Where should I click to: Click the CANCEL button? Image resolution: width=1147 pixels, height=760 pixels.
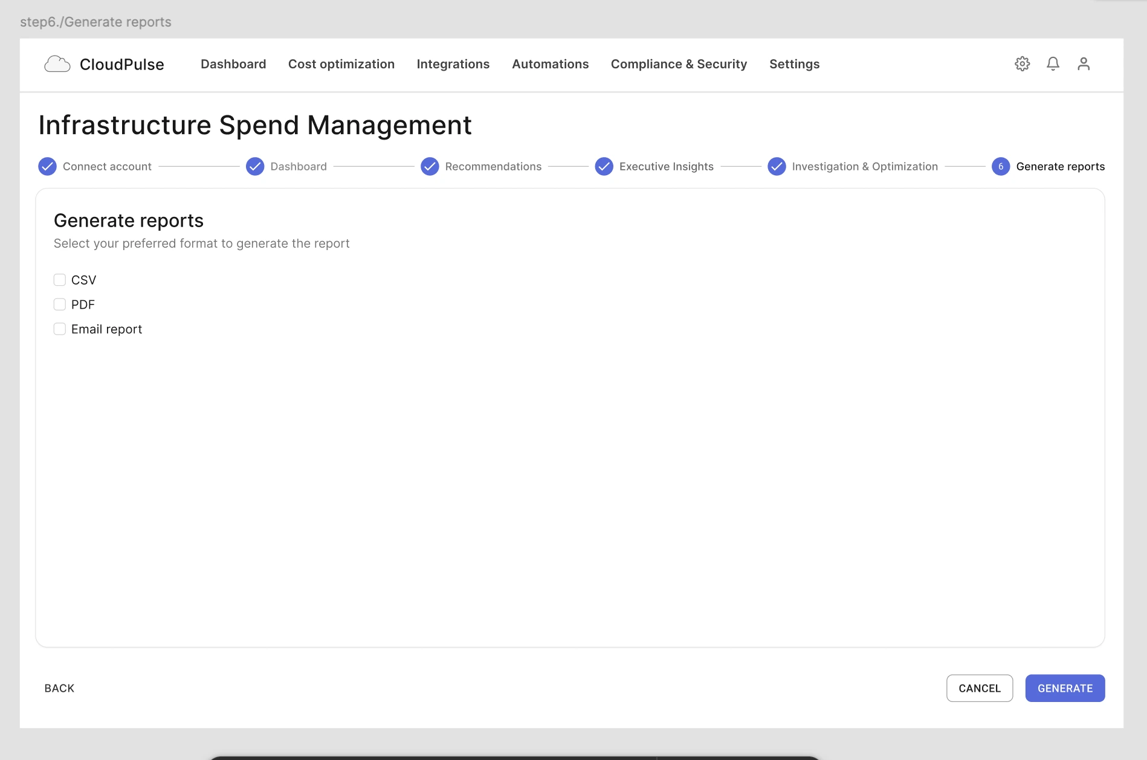[980, 688]
